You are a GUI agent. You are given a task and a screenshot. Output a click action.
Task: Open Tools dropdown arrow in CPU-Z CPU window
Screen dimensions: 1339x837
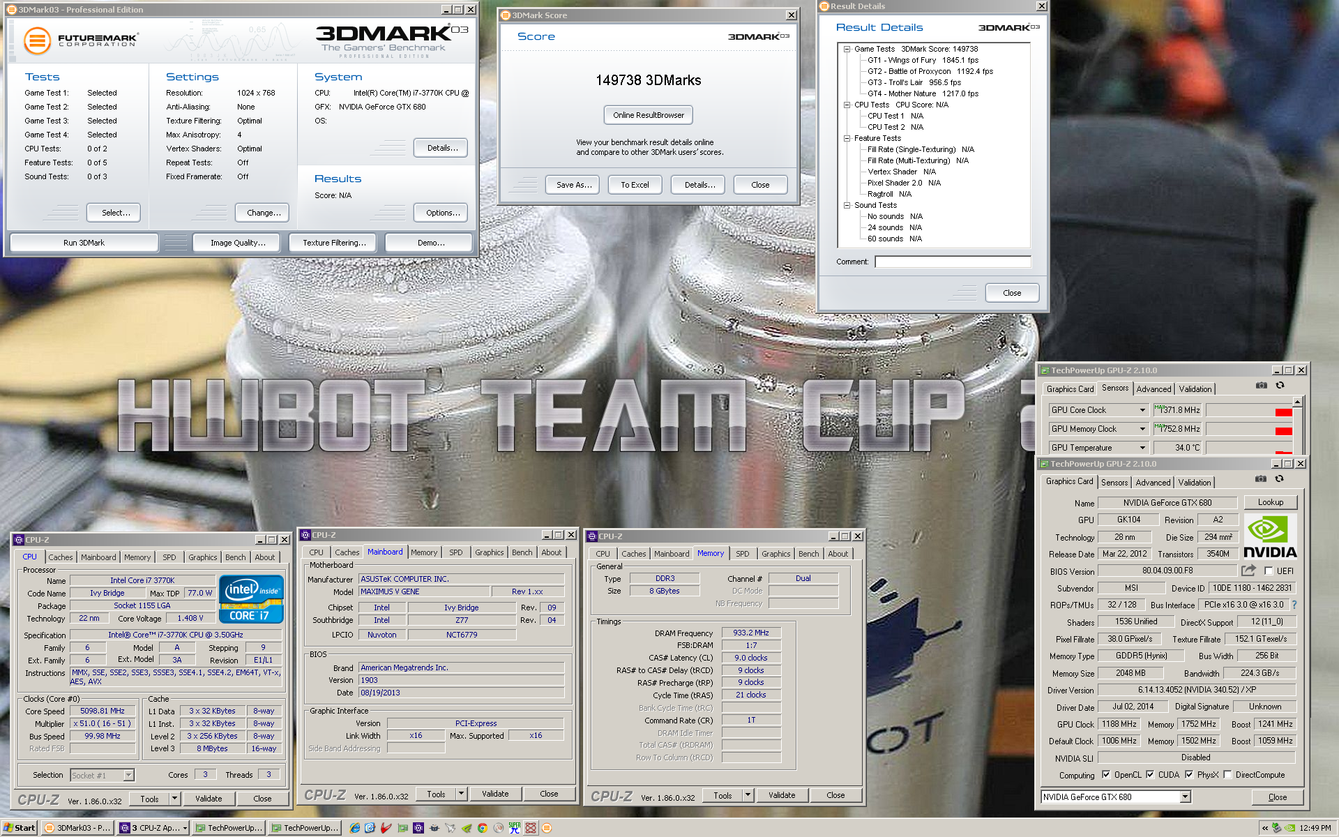coord(174,799)
